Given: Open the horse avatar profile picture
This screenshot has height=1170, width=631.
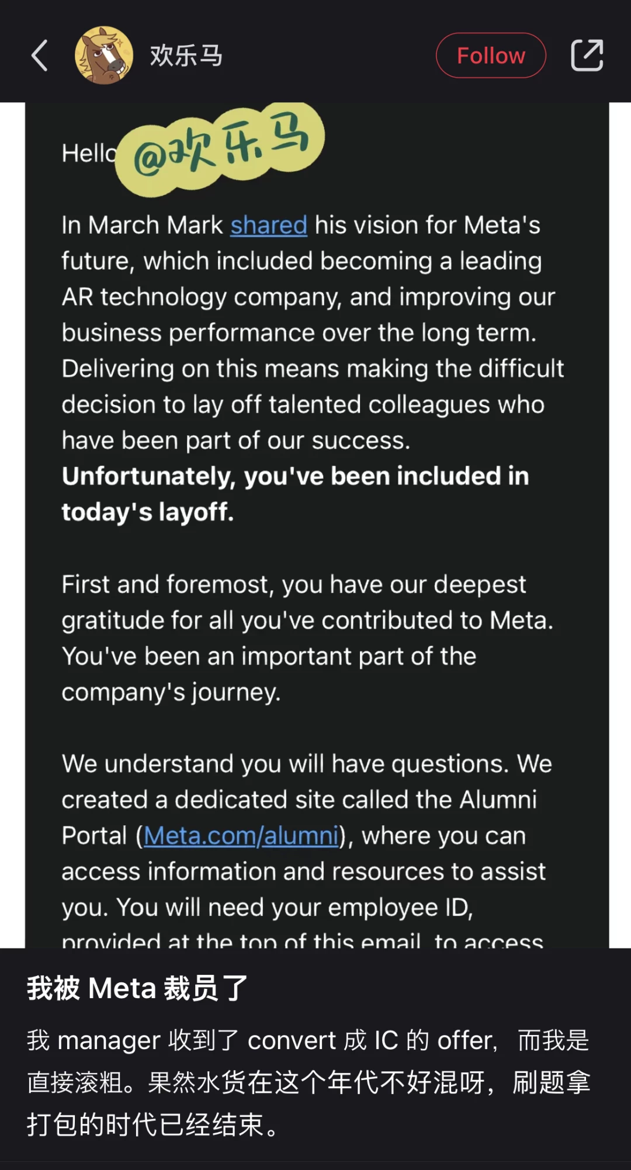Looking at the screenshot, I should coord(103,56).
